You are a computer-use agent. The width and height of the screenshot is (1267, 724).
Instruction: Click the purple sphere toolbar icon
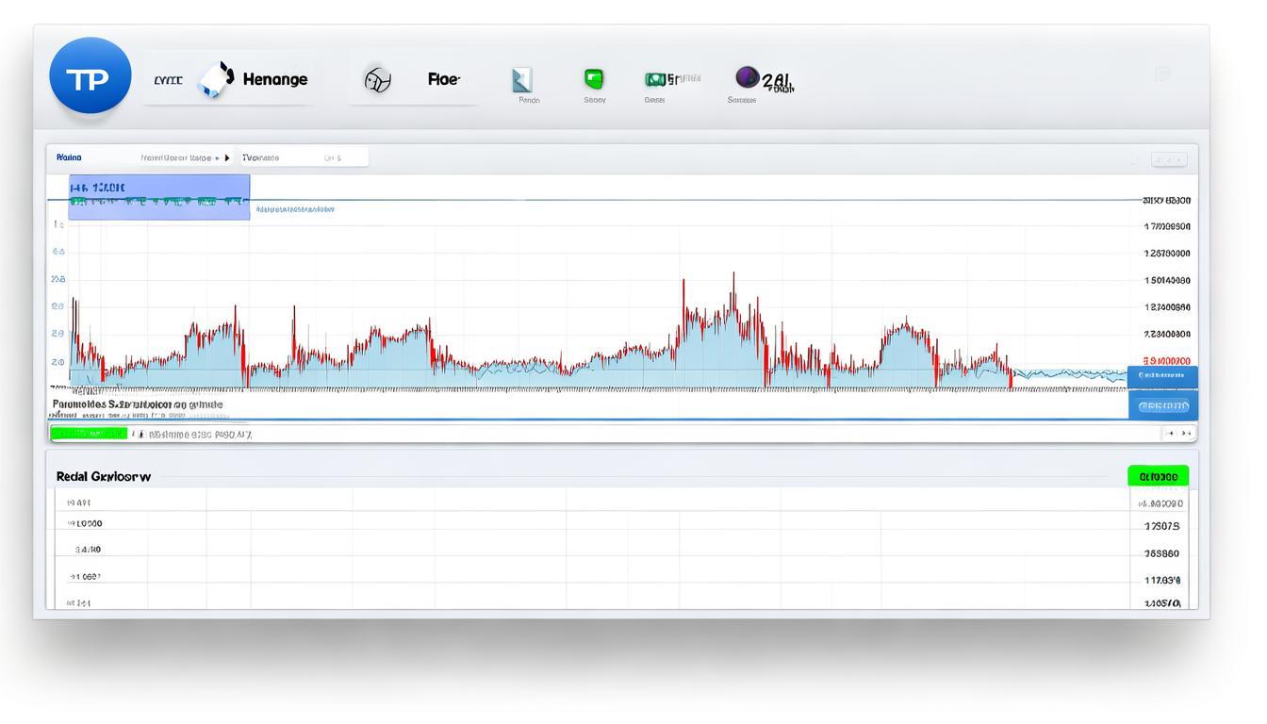pos(747,77)
